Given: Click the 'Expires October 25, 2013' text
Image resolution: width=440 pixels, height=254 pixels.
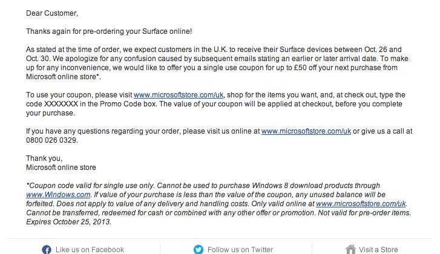Looking at the screenshot, I should click(x=68, y=222).
